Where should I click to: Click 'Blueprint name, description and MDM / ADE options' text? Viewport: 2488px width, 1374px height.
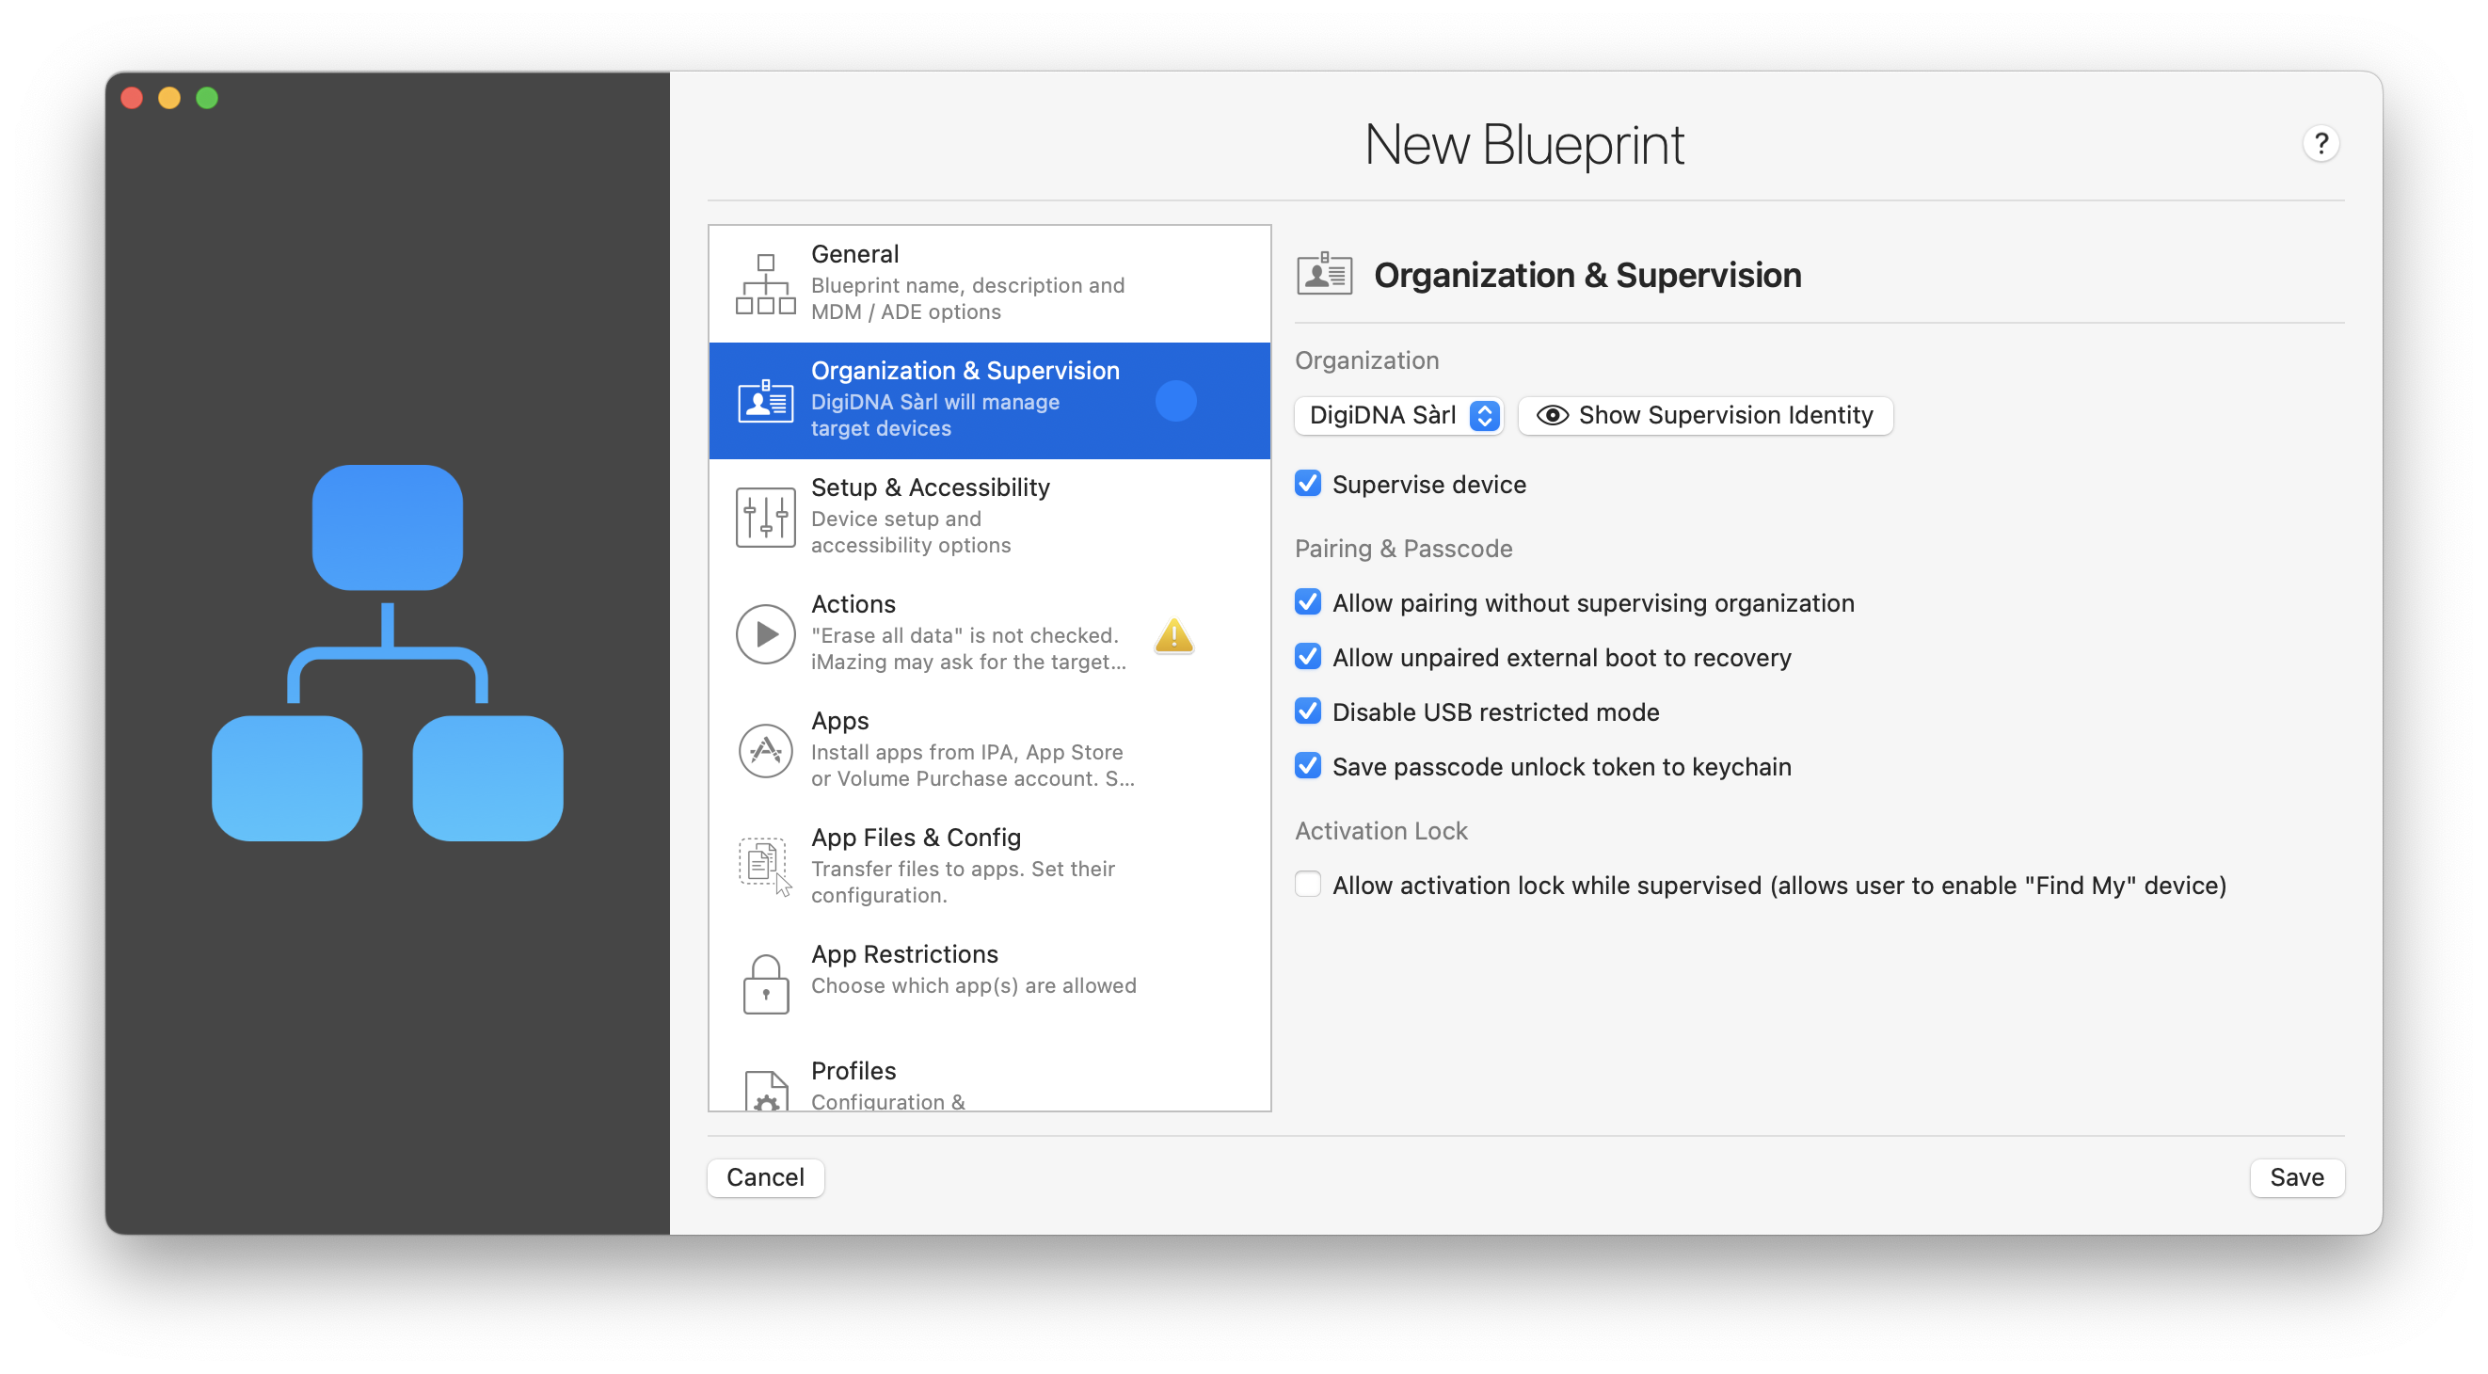(967, 298)
